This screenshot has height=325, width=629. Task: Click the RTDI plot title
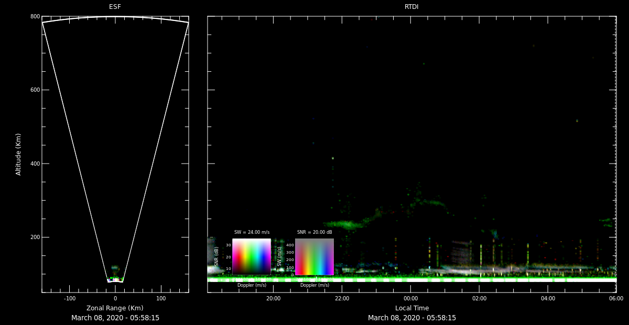pos(411,7)
